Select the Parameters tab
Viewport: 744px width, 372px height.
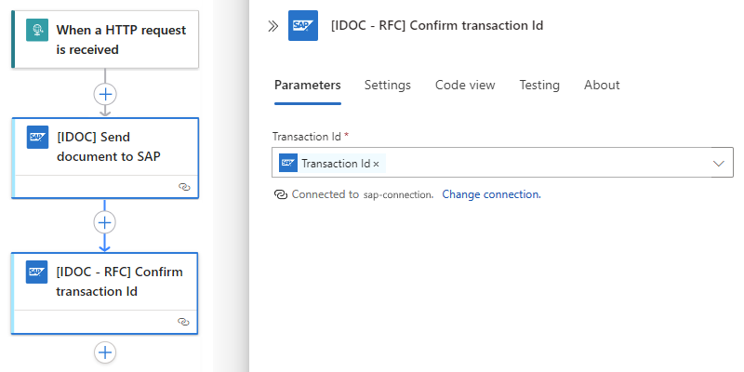(307, 85)
